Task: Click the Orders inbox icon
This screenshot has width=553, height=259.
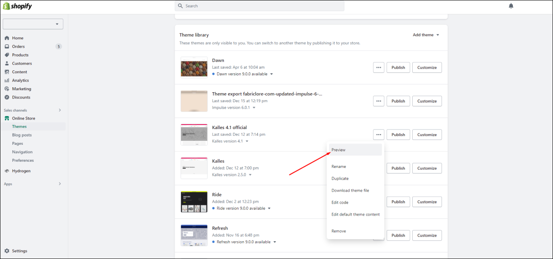Action: (x=7, y=46)
